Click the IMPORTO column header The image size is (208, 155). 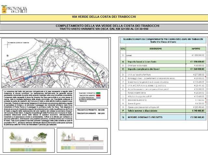[x=196, y=49]
